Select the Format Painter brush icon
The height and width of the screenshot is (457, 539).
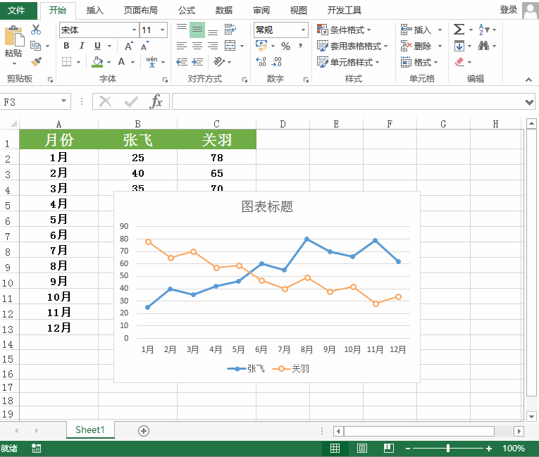(x=36, y=62)
